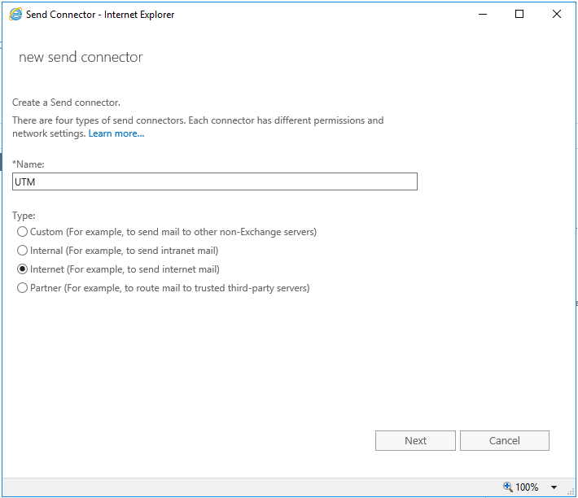Click the Cancel button
Image resolution: width=578 pixels, height=498 pixels.
click(x=505, y=440)
